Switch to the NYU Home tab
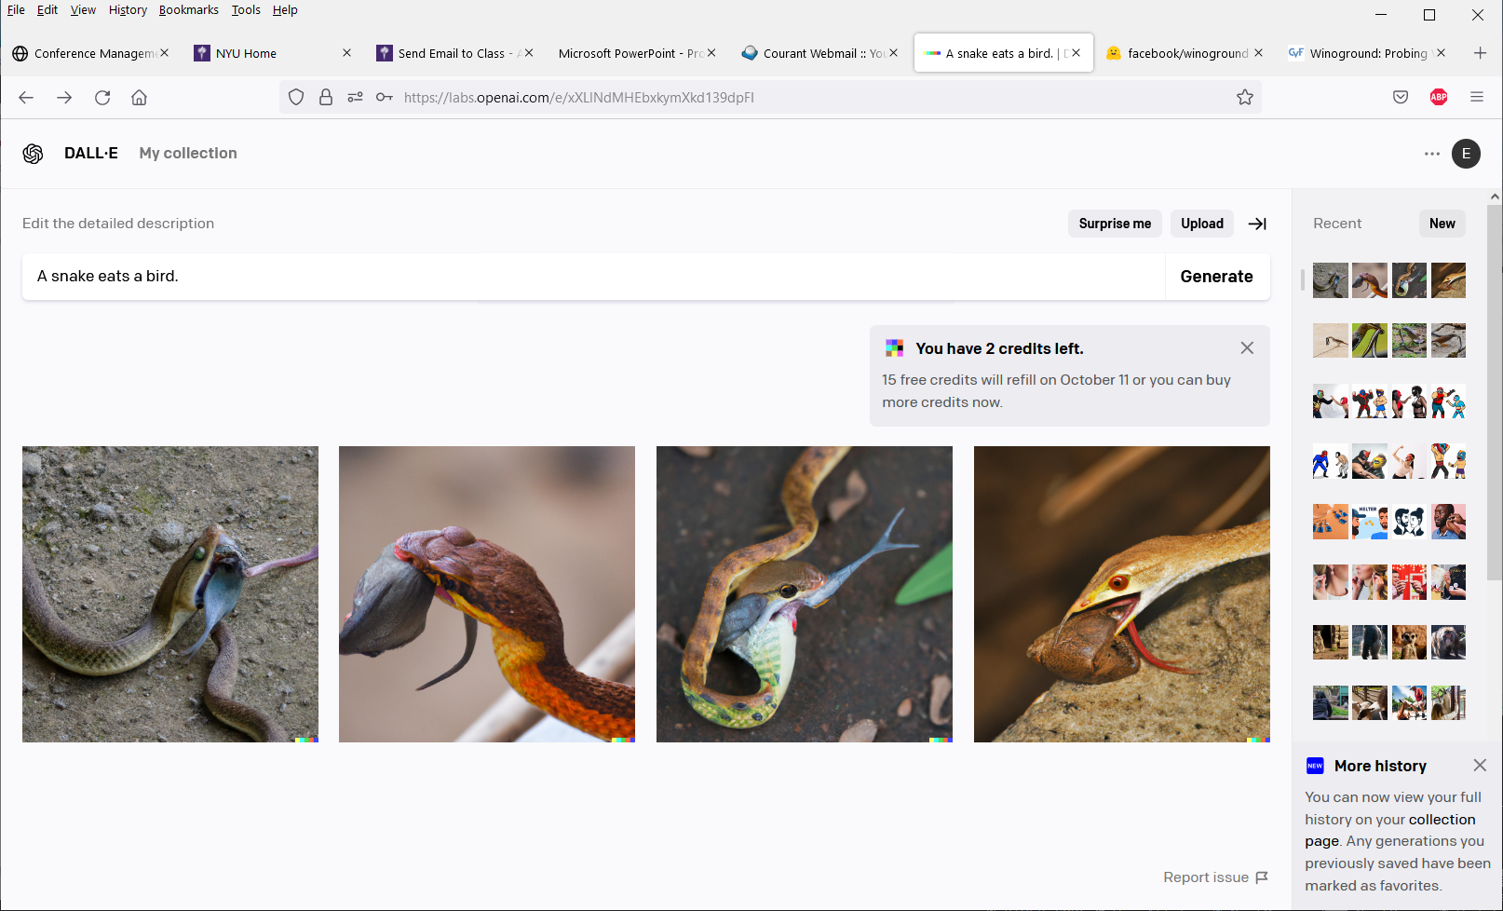1503x911 pixels. click(x=246, y=53)
